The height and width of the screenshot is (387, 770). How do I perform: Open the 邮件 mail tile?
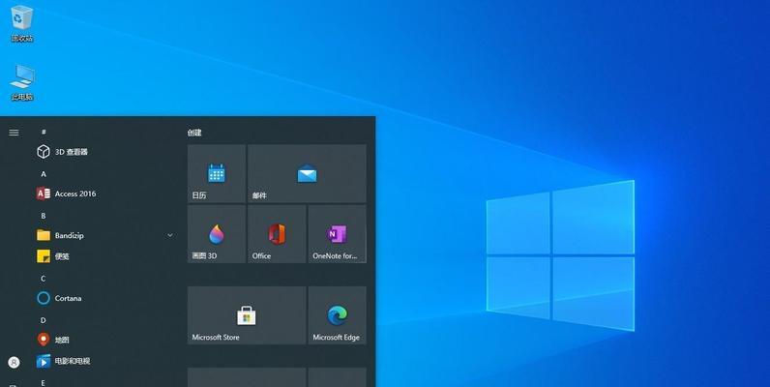[307, 173]
